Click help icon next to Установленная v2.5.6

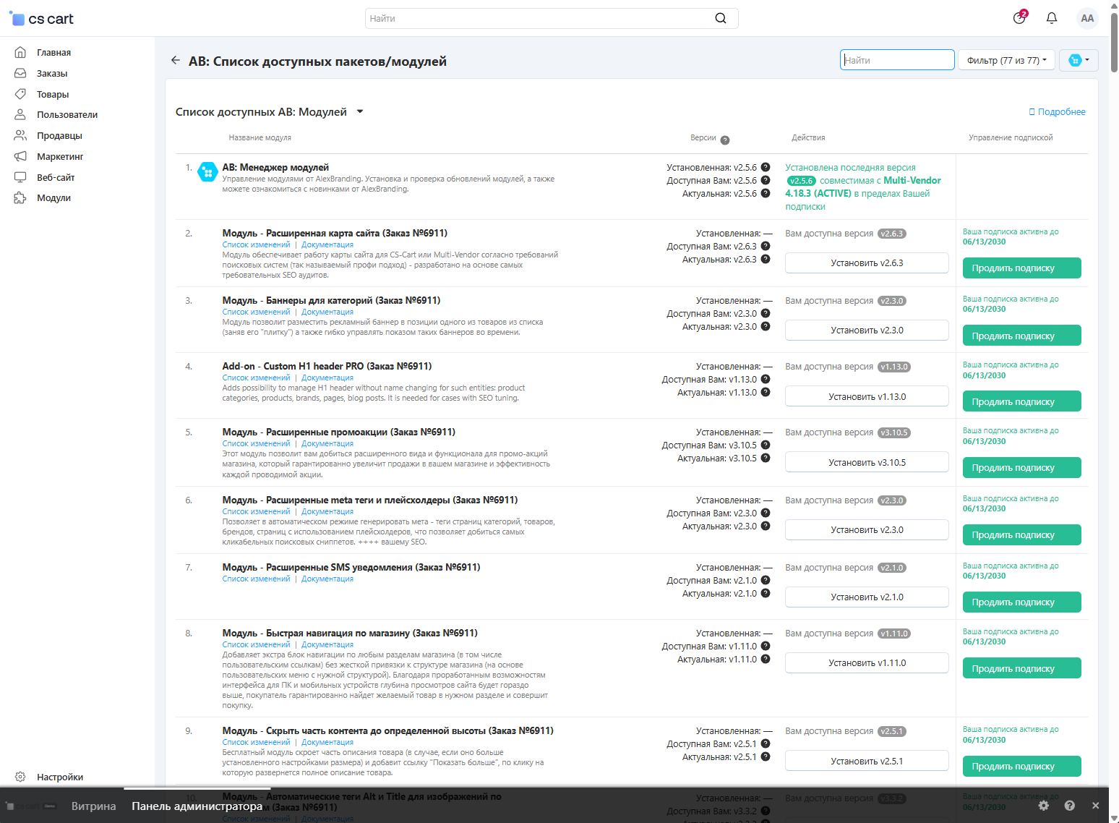766,167
